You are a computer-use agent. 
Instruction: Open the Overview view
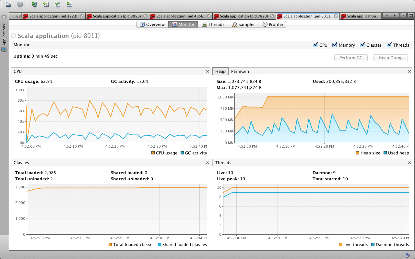pyautogui.click(x=152, y=24)
